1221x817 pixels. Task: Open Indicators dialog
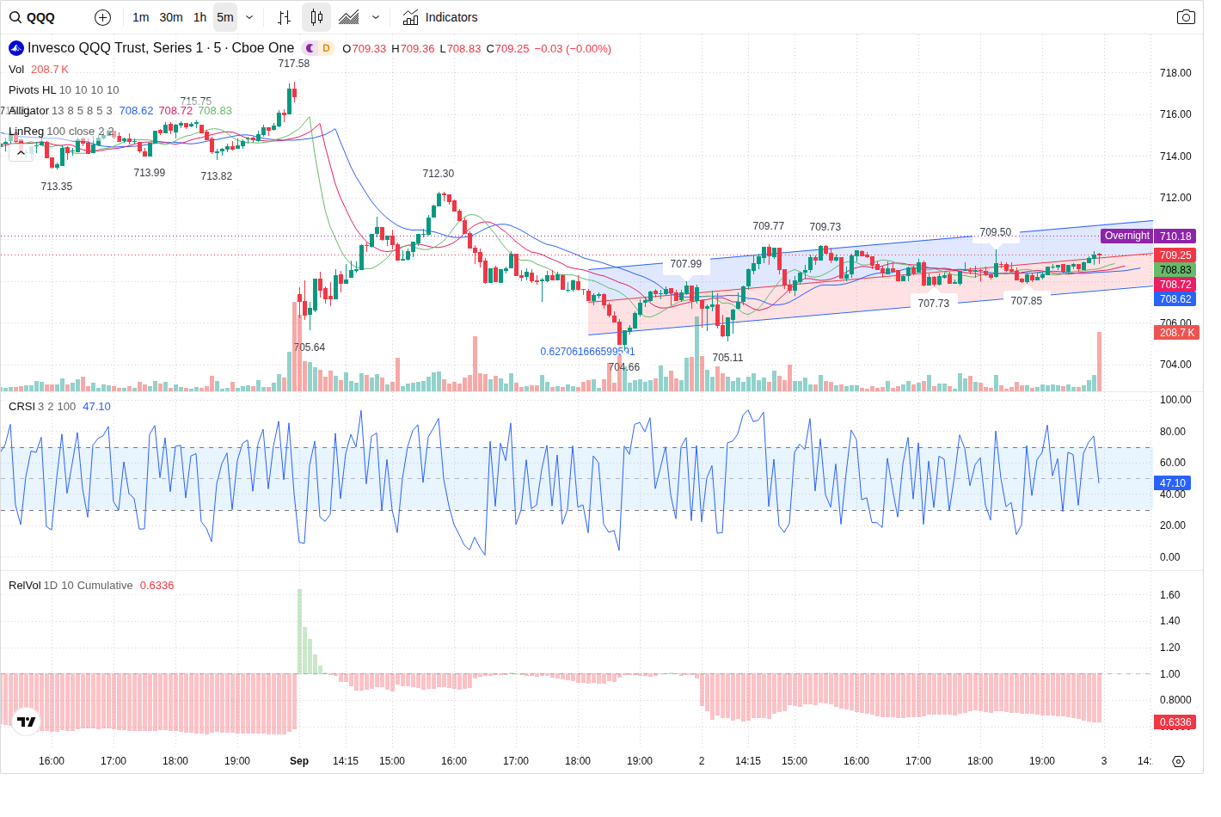click(440, 17)
